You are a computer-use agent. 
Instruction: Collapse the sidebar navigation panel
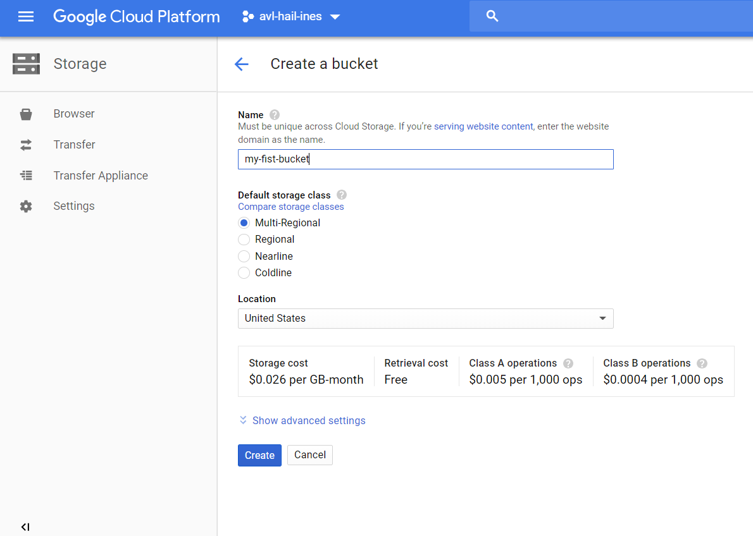[25, 527]
